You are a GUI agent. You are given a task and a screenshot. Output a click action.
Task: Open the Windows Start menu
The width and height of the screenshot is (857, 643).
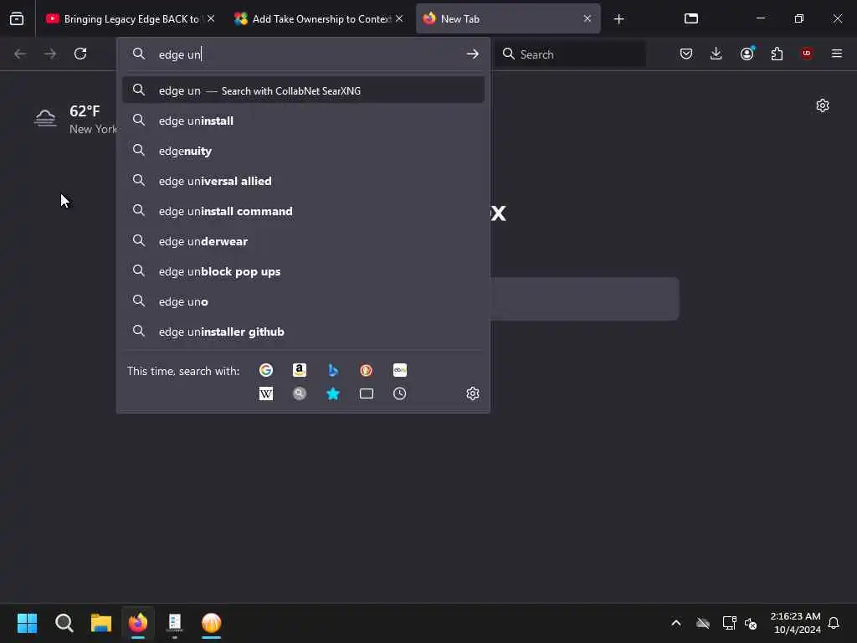27,623
